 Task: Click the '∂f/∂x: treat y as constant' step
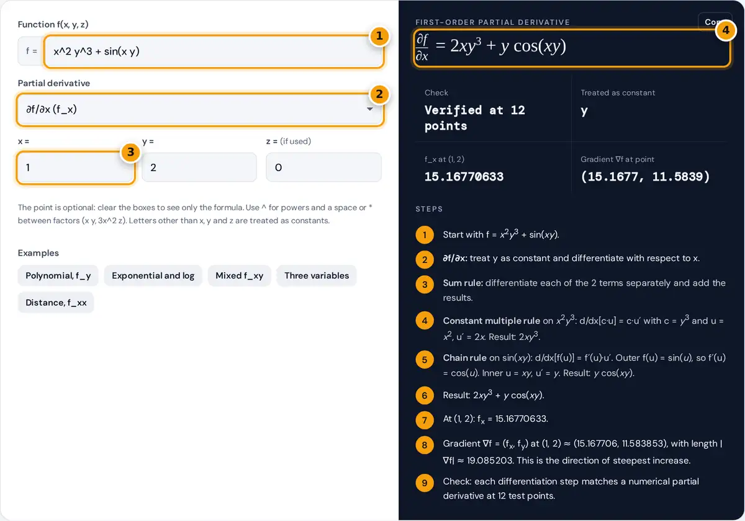(x=571, y=258)
